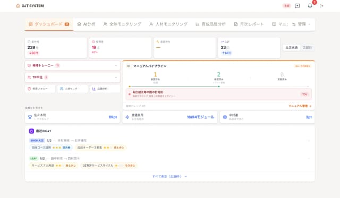
Task: Click the grid icon of the ダッシュボード tab
Action: (x=31, y=24)
